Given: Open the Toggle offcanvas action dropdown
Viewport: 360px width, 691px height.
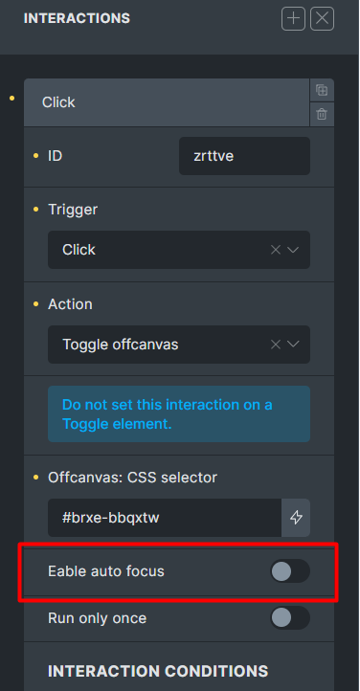Looking at the screenshot, I should pyautogui.click(x=179, y=345).
